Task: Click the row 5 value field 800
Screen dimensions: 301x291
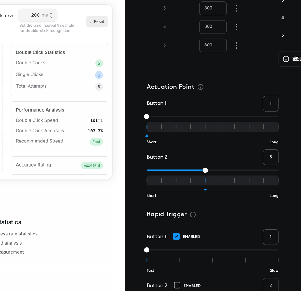Action: tap(213, 45)
